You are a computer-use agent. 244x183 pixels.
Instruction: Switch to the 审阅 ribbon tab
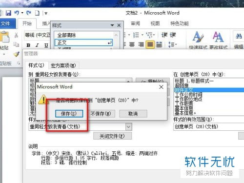click(135, 23)
